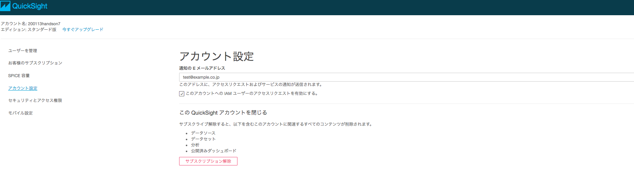The height and width of the screenshot is (184, 634).
Task: Click the データセット bullet item
Action: coord(203,139)
